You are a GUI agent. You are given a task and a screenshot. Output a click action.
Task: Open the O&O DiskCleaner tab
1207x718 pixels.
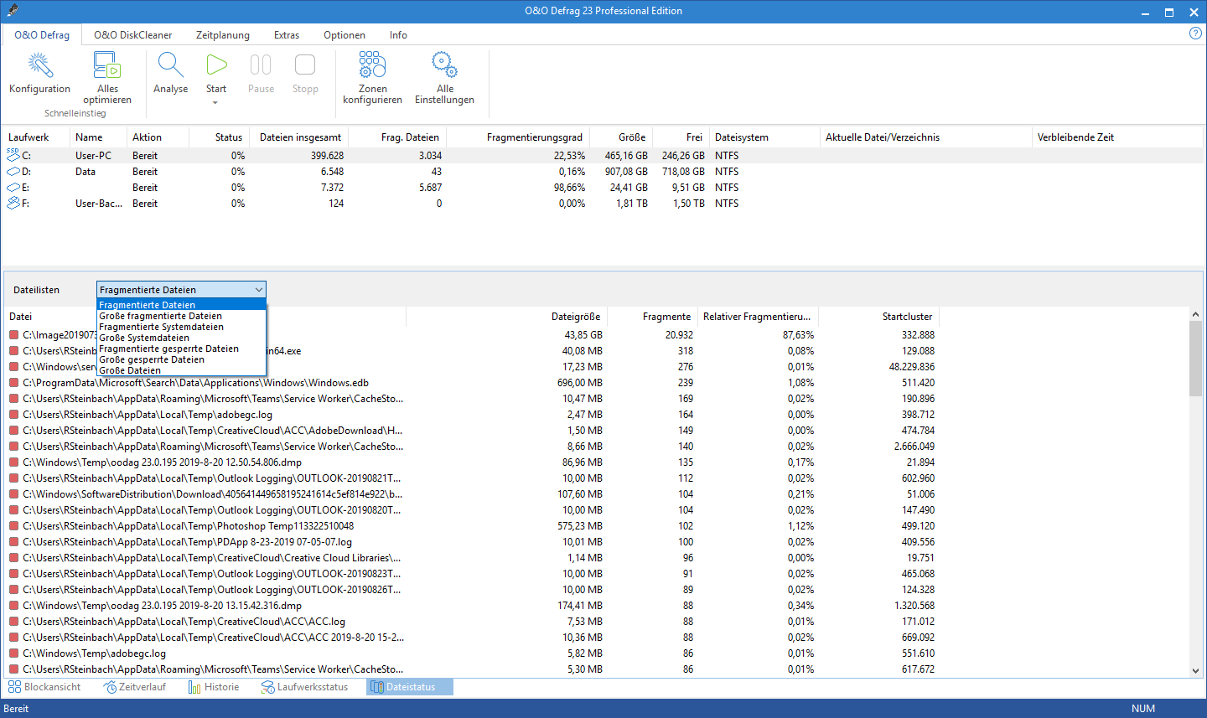[132, 35]
